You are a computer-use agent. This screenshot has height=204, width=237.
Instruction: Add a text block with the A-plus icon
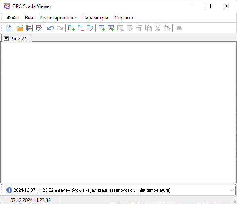111,28
